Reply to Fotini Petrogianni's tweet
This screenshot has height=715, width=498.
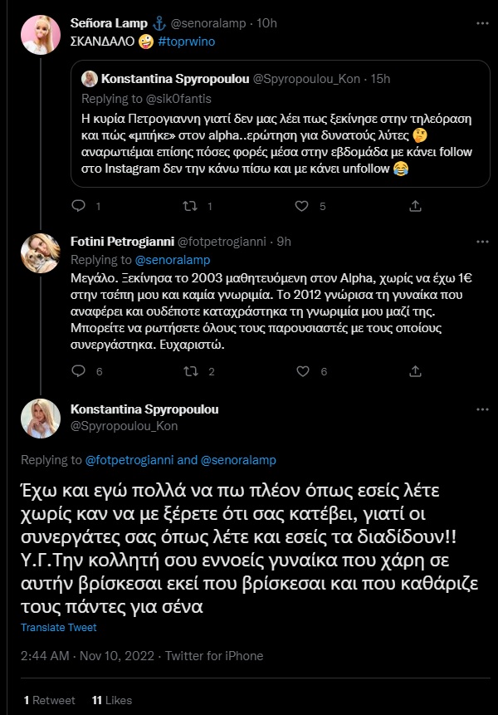coord(80,371)
